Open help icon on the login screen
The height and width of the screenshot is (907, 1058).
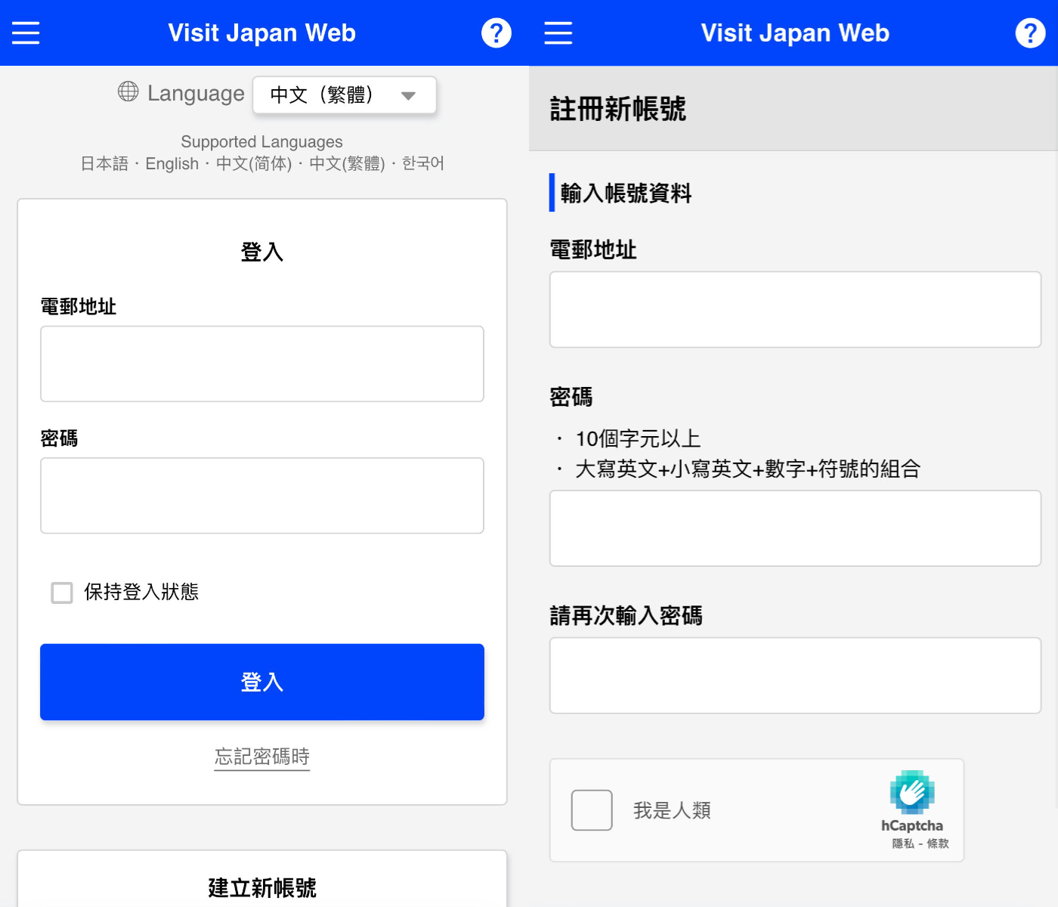click(497, 33)
